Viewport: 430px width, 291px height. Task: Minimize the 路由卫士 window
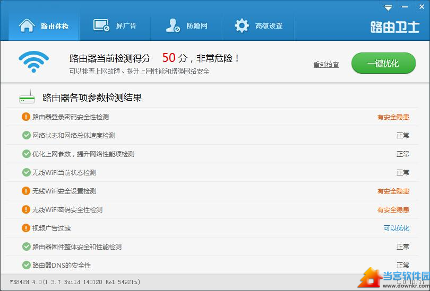click(405, 7)
